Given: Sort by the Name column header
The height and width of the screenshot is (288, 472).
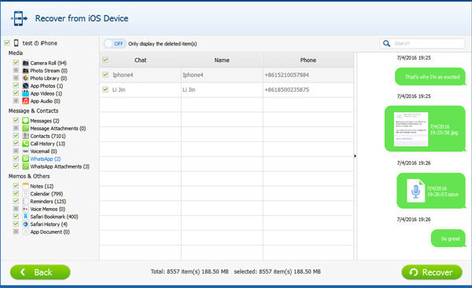Looking at the screenshot, I should (222, 60).
